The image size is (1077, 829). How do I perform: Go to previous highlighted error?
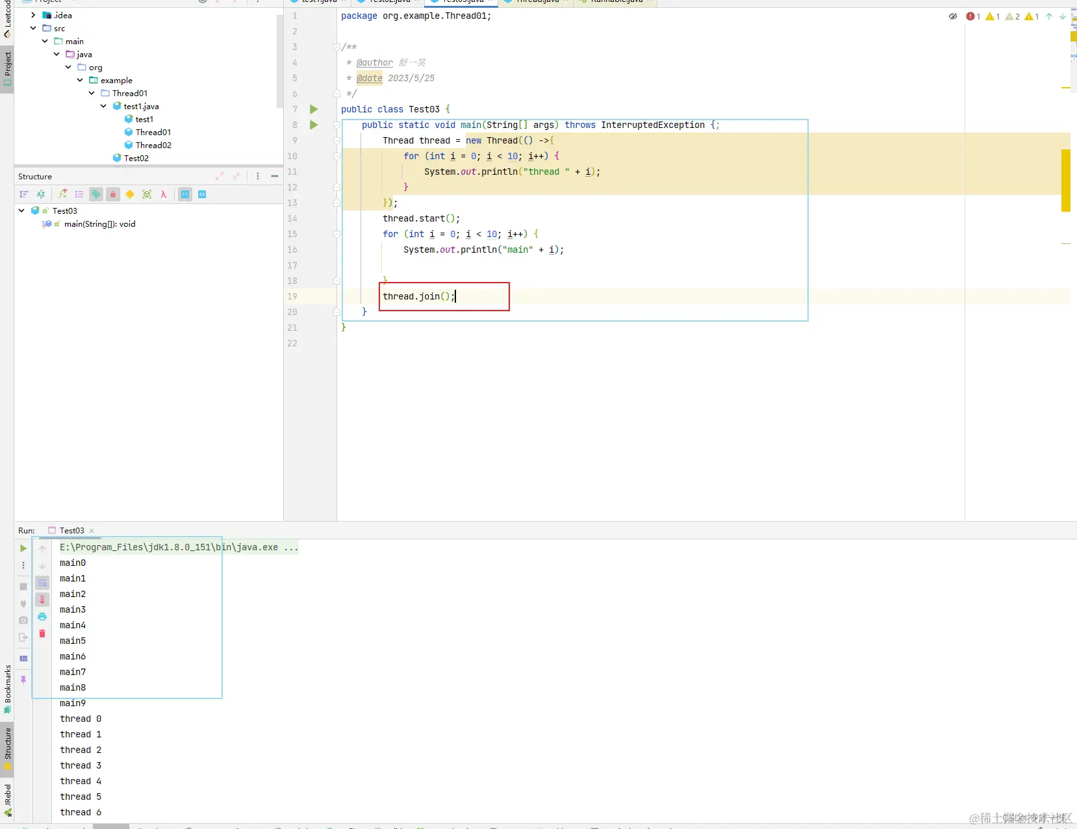[x=1049, y=16]
